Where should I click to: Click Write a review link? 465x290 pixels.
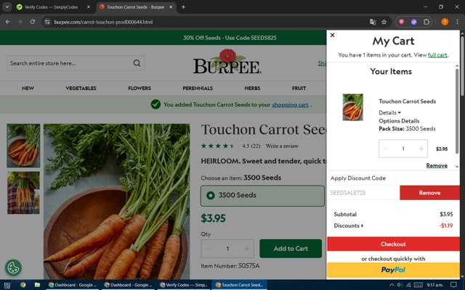(x=282, y=146)
